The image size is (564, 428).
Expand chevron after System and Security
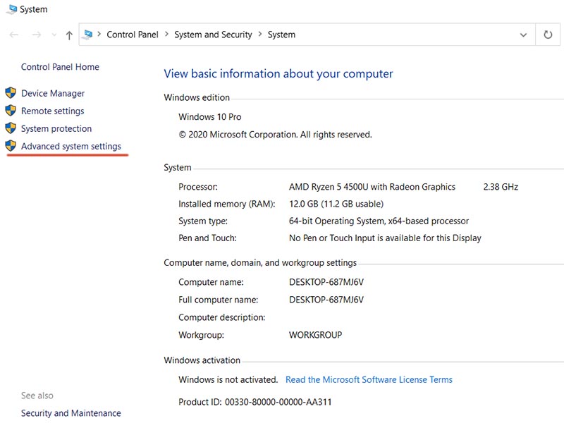[x=259, y=34]
